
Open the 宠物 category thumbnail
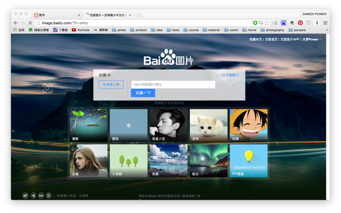[209, 125]
